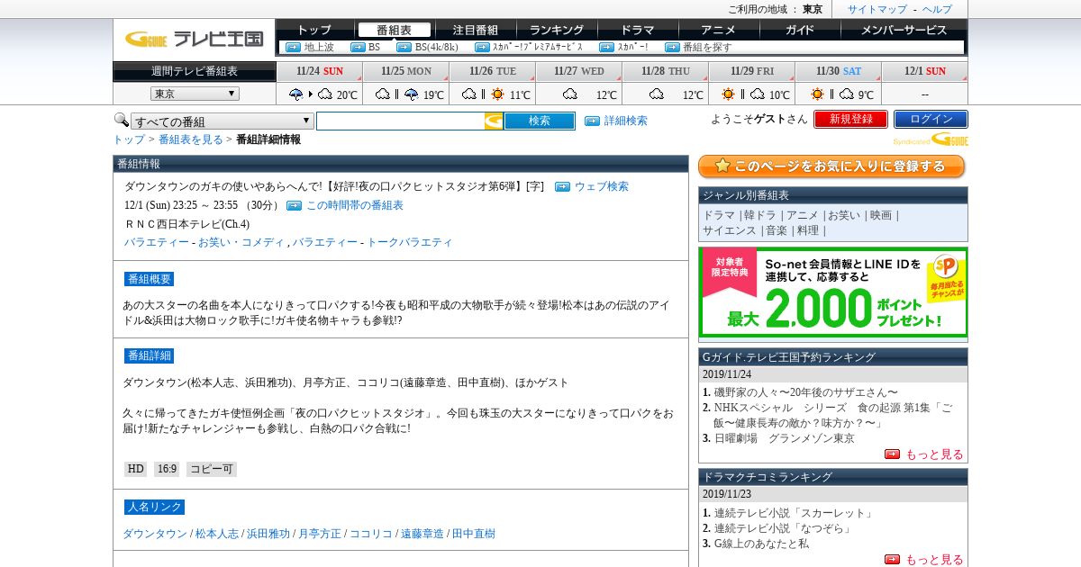Open ダウンタウン person link
The image size is (1081, 567).
tap(155, 534)
